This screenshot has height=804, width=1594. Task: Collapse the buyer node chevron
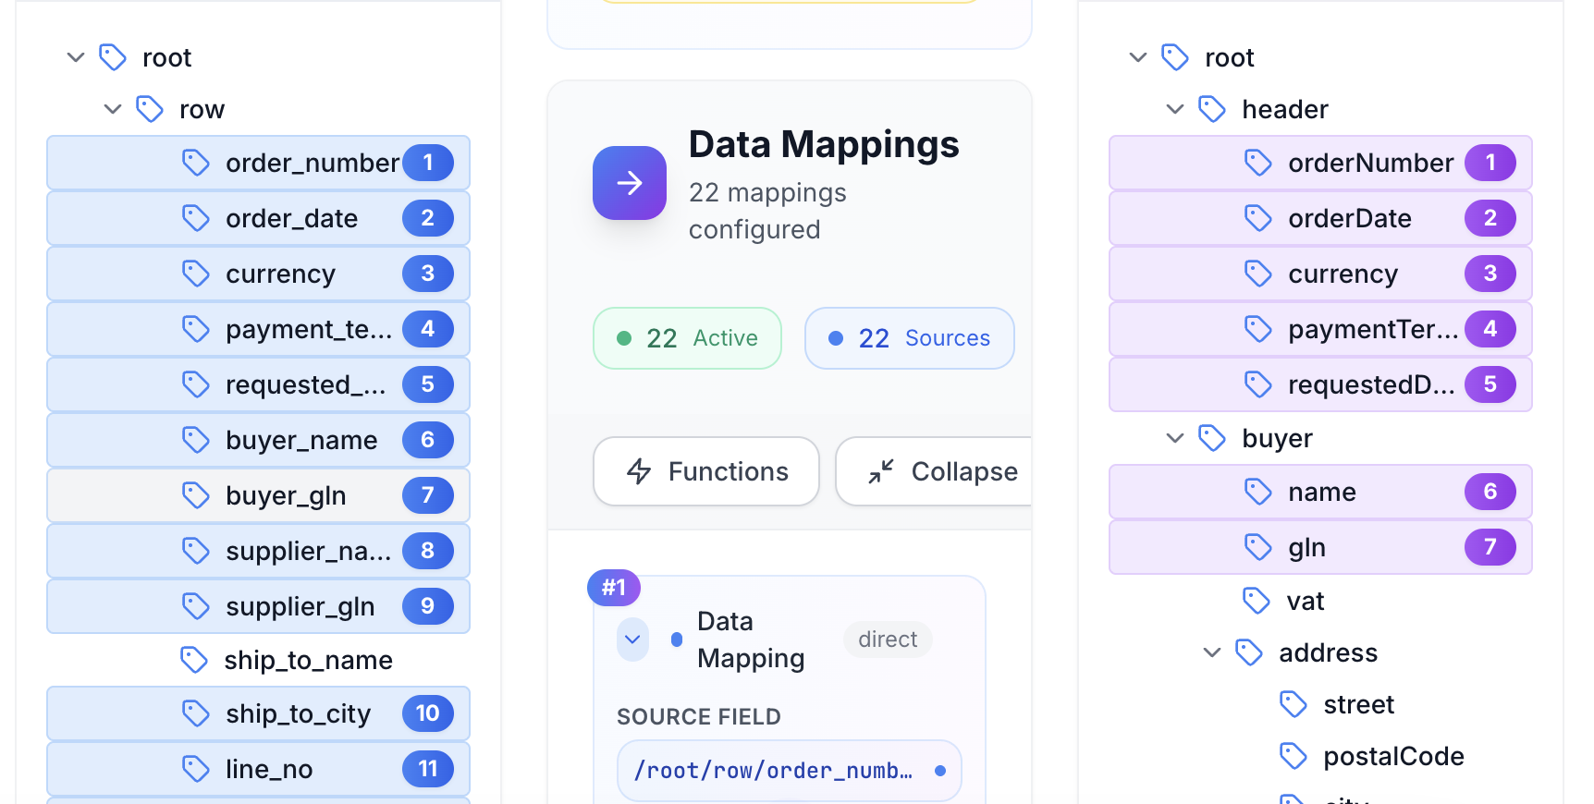1175,438
